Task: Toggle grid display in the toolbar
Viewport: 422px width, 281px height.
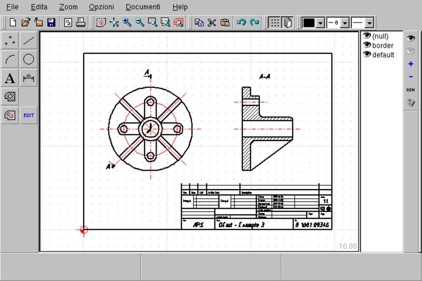Action: click(274, 23)
